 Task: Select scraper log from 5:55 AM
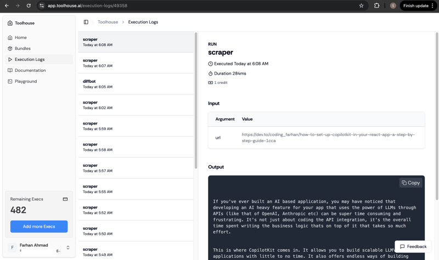[136, 189]
